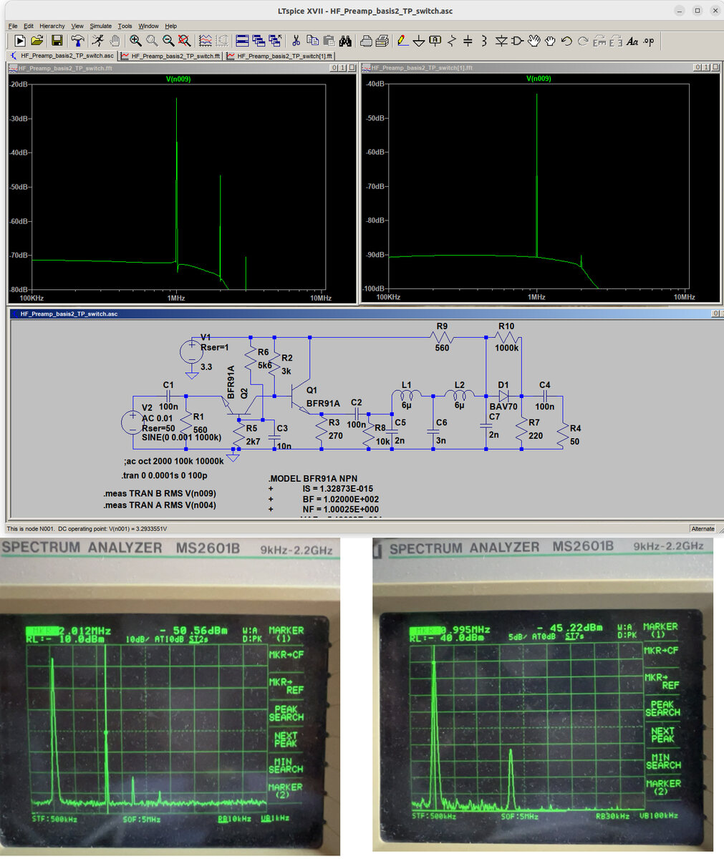The width and height of the screenshot is (724, 859).
Task: Click the Zoom In magnifier icon
Action: [135, 42]
